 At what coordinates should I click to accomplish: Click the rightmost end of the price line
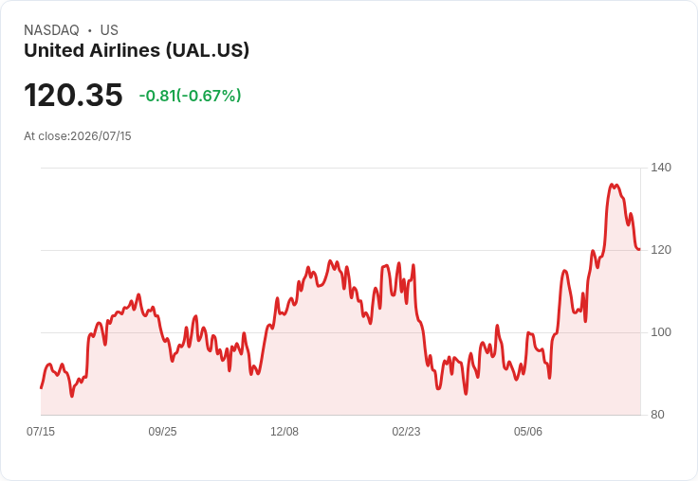pyautogui.click(x=639, y=249)
